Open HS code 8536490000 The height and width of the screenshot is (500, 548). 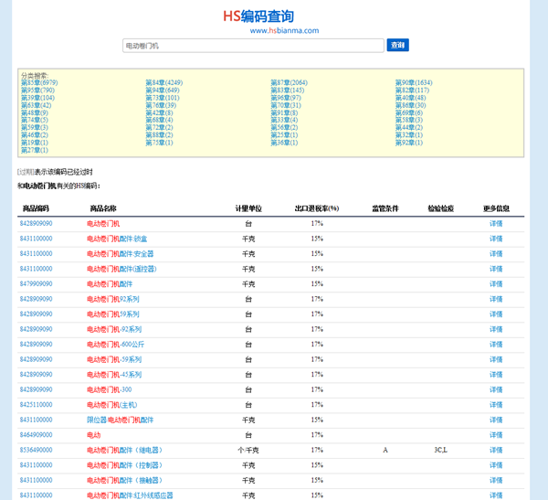coord(37,450)
